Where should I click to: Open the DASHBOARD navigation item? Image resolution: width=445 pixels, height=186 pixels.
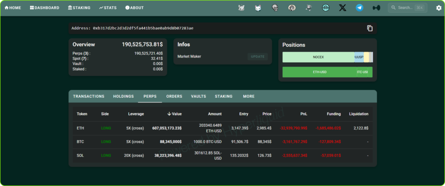click(x=45, y=8)
